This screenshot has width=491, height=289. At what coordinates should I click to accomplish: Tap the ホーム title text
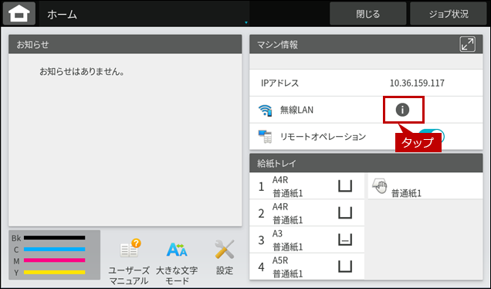(x=62, y=15)
